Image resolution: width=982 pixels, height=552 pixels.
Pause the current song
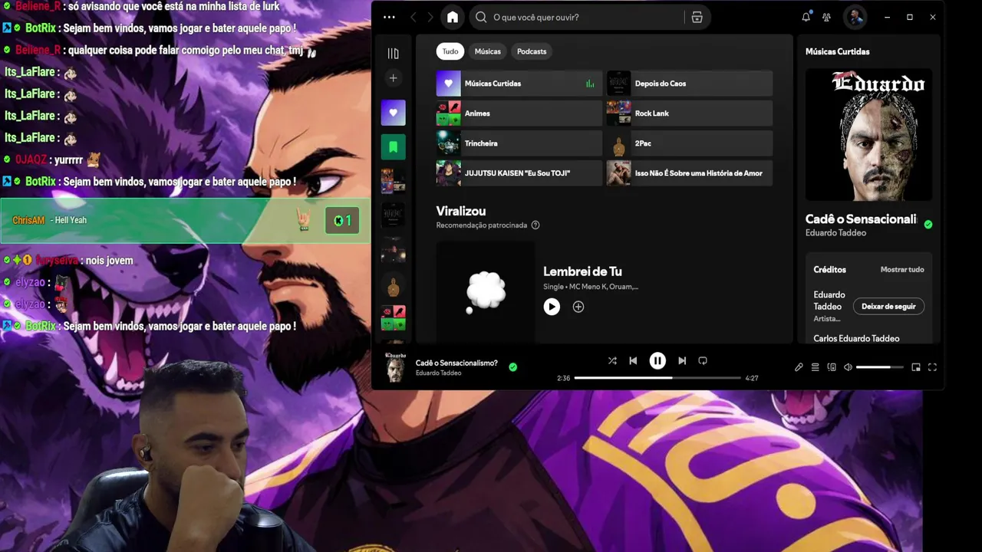657,361
